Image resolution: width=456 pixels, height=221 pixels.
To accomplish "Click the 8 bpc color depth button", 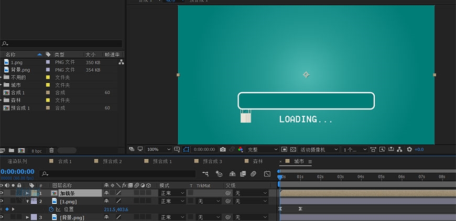I will 37,151.
